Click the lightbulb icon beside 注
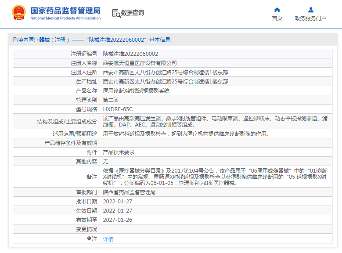 tap(89, 239)
